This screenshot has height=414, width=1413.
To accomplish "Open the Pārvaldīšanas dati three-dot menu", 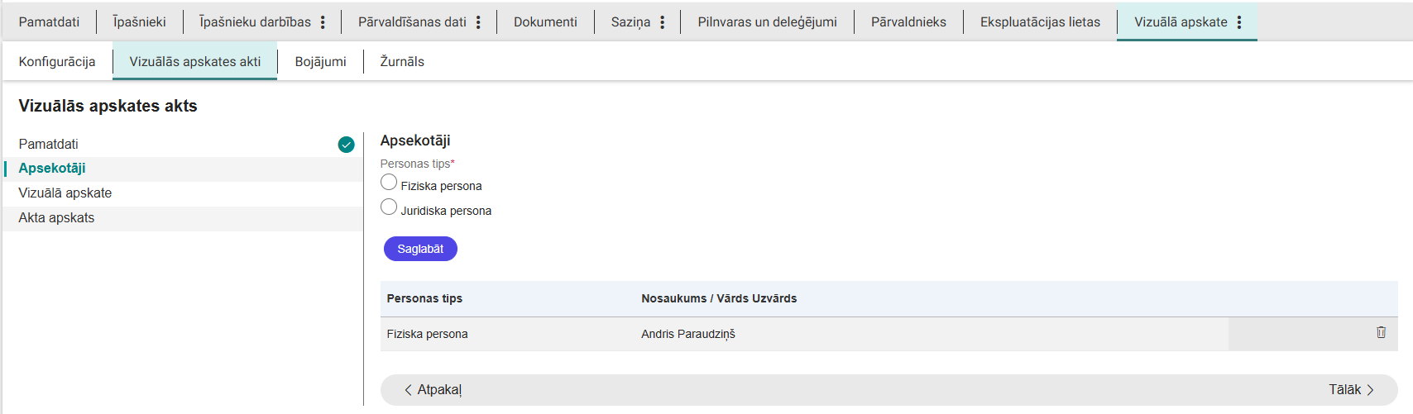I will (x=478, y=22).
